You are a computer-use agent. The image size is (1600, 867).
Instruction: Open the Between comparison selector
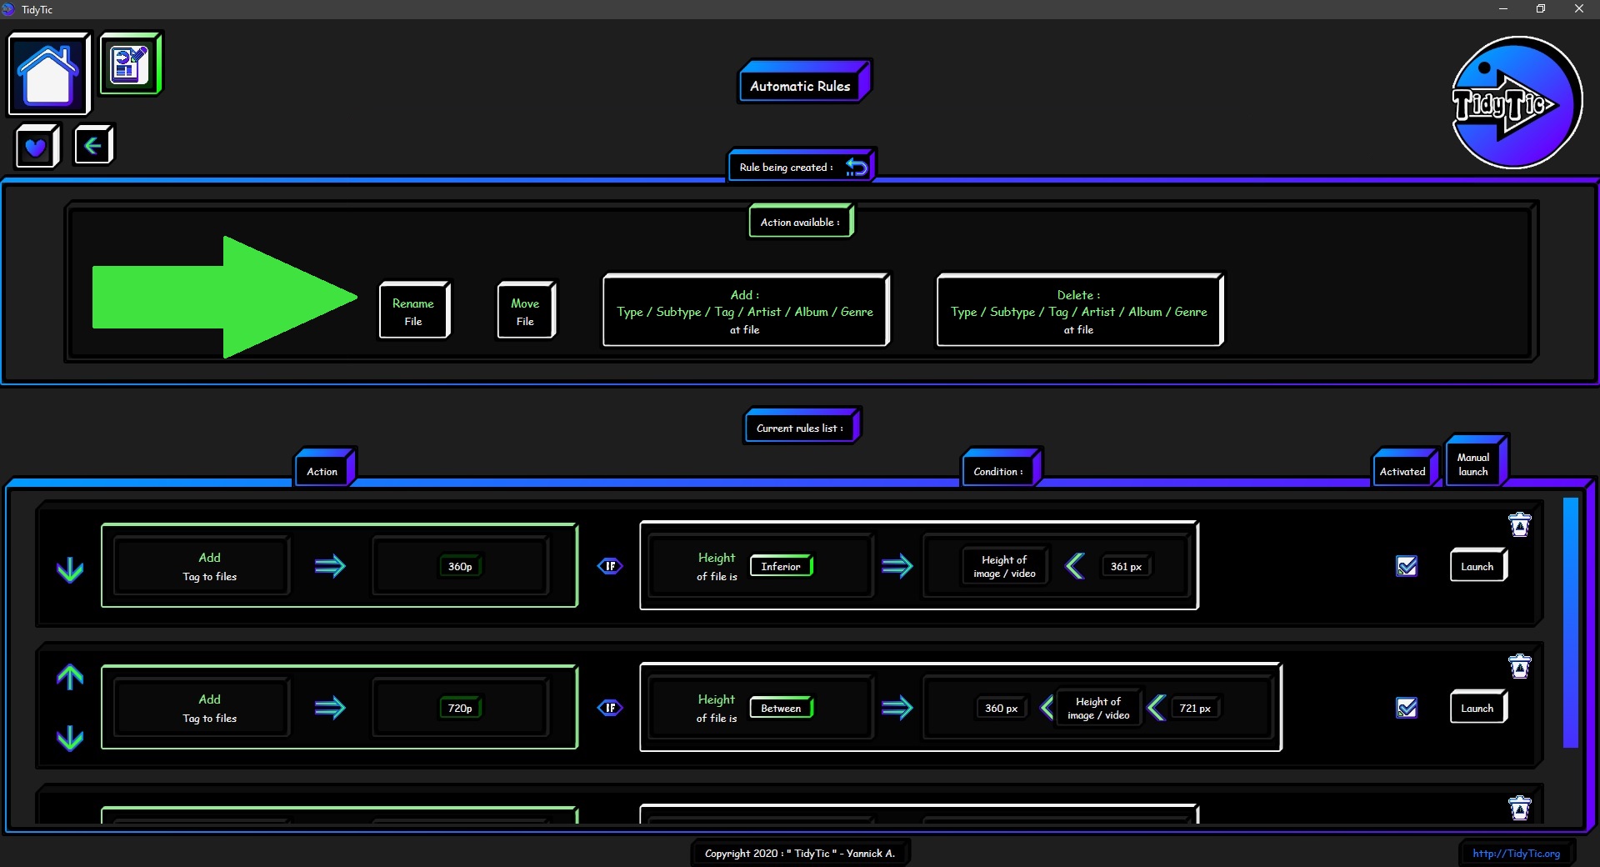pos(781,708)
